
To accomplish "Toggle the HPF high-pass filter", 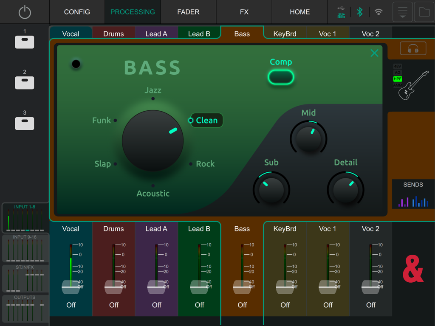I will pyautogui.click(x=398, y=79).
